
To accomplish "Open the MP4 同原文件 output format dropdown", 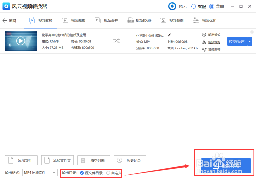I will [x=40, y=172].
